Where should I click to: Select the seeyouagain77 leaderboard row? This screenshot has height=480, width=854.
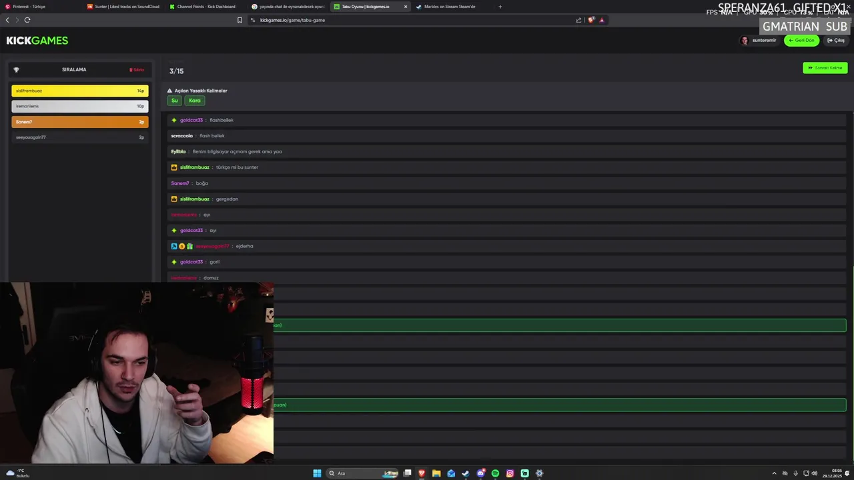(x=80, y=137)
